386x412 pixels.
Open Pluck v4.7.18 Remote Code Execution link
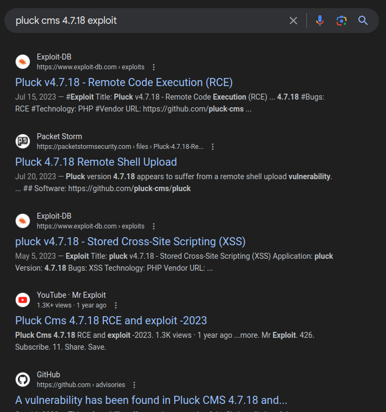124,82
